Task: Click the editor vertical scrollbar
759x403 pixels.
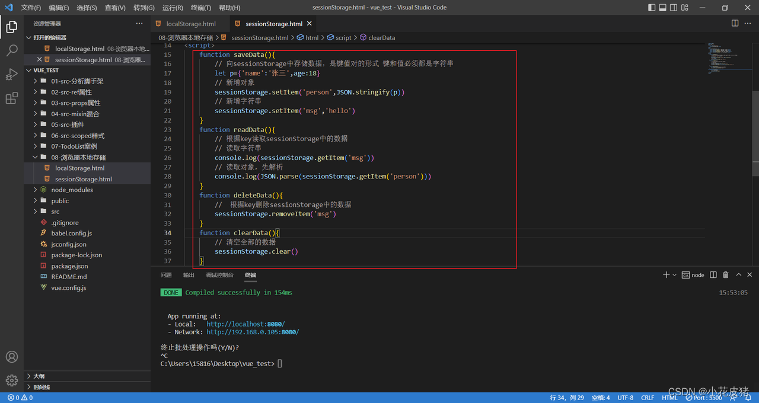Action: [x=755, y=126]
